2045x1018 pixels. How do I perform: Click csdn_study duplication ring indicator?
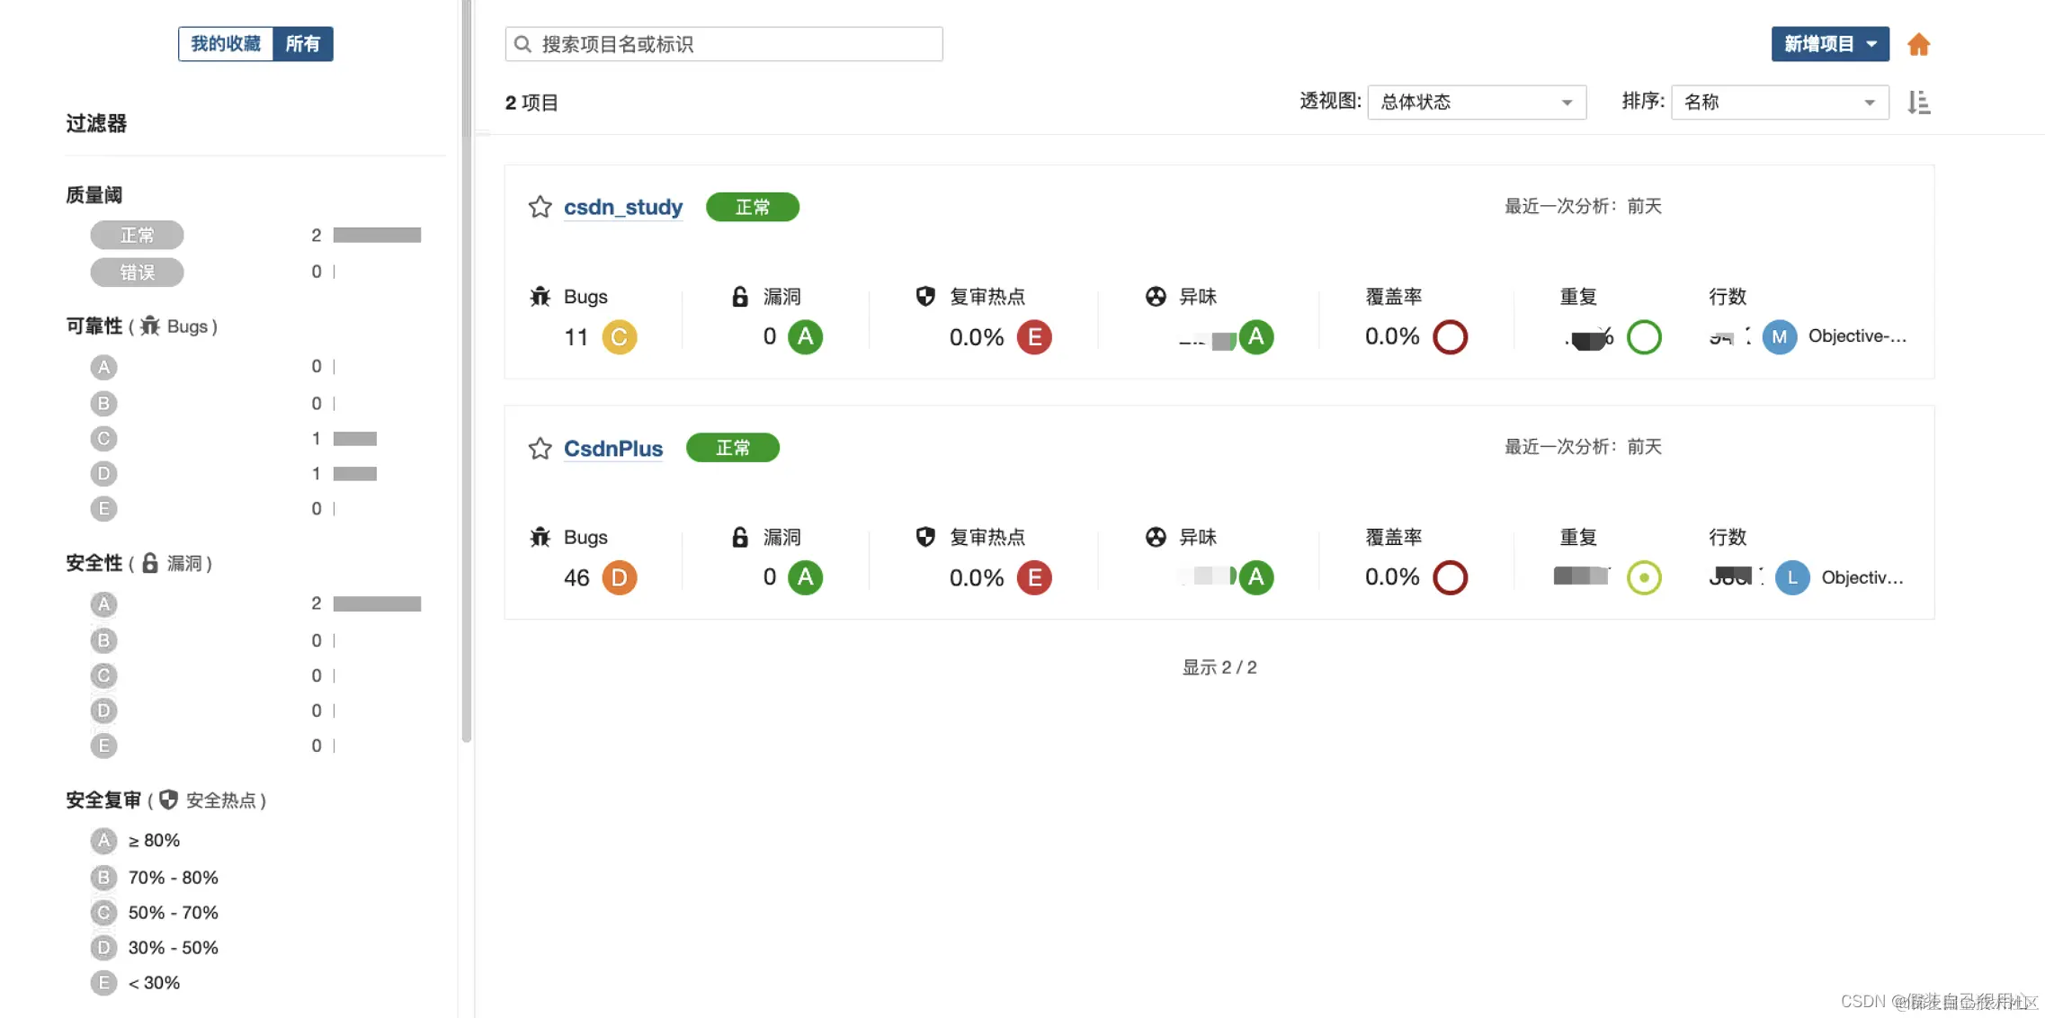click(x=1644, y=337)
